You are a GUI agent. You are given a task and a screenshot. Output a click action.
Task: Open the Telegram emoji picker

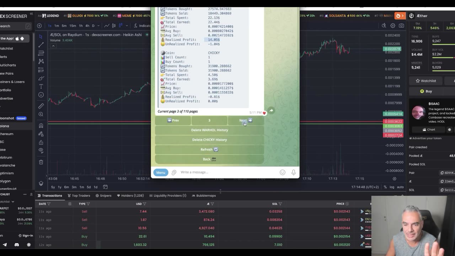[x=283, y=172]
